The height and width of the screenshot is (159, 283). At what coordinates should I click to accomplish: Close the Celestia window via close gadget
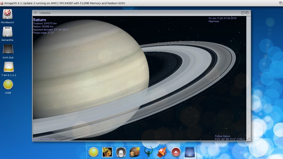pos(35,13)
